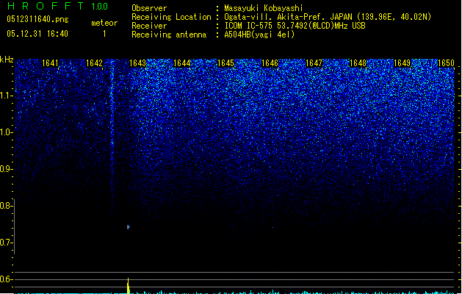The width and height of the screenshot is (462, 294).
Task: Click the meteor echo spot in the spectrogram
Action: point(128,227)
